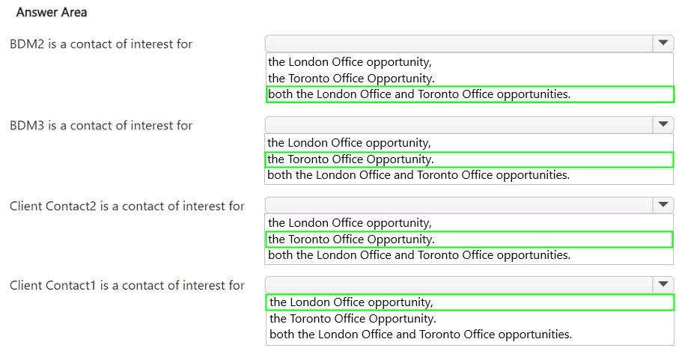Choose Toronto Office Opportunity for BDM2
This screenshot has width=679, height=351.
coord(351,79)
